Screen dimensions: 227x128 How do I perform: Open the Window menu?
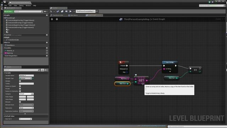28,6
